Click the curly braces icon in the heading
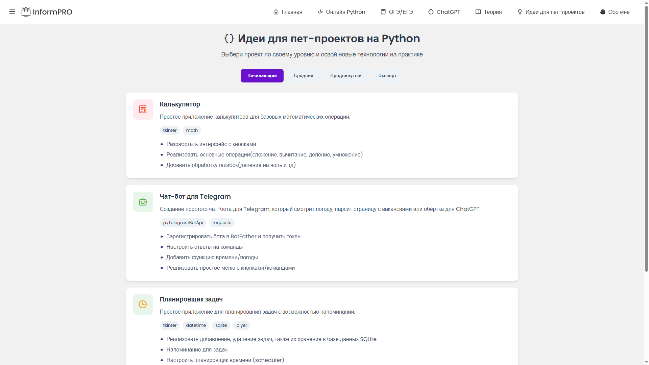The width and height of the screenshot is (649, 365). pyautogui.click(x=229, y=38)
